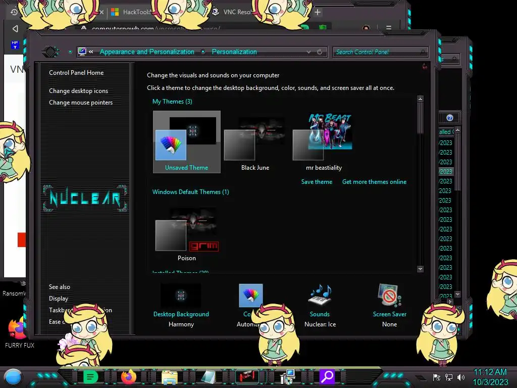Apply the Poison default theme
Viewport: 517px width, 388px height.
pyautogui.click(x=187, y=233)
